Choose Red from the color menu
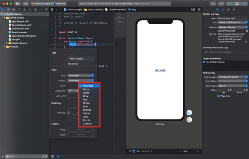The width and height of the screenshot is (249, 159). tap(89, 99)
